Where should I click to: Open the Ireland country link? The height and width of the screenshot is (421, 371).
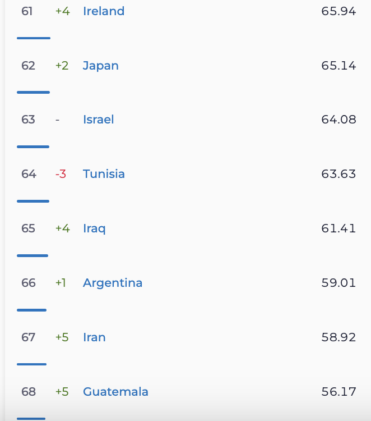(104, 11)
